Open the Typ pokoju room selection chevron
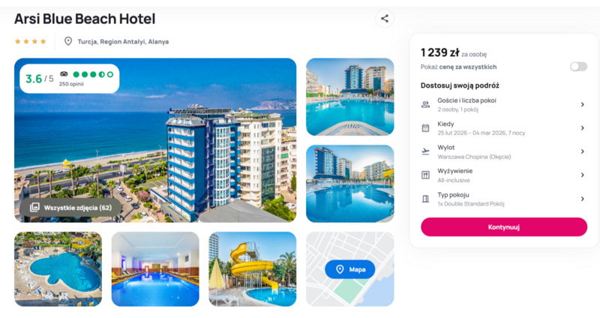 pos(582,199)
